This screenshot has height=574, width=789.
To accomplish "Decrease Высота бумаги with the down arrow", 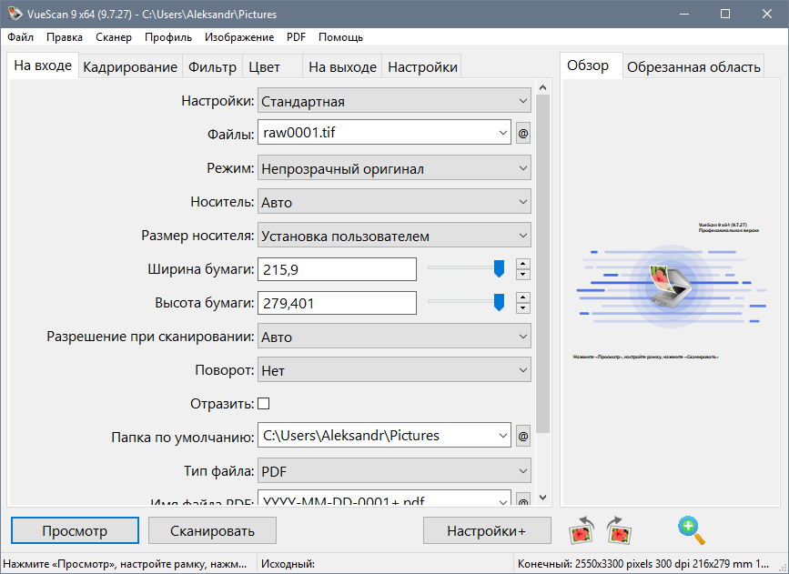I will pos(523,308).
